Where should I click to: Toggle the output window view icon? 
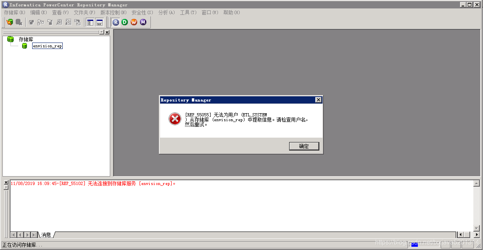point(99,22)
